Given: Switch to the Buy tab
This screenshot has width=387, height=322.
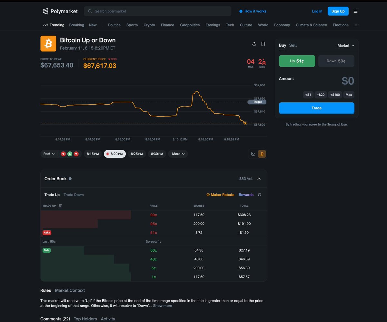Looking at the screenshot, I should [x=283, y=45].
